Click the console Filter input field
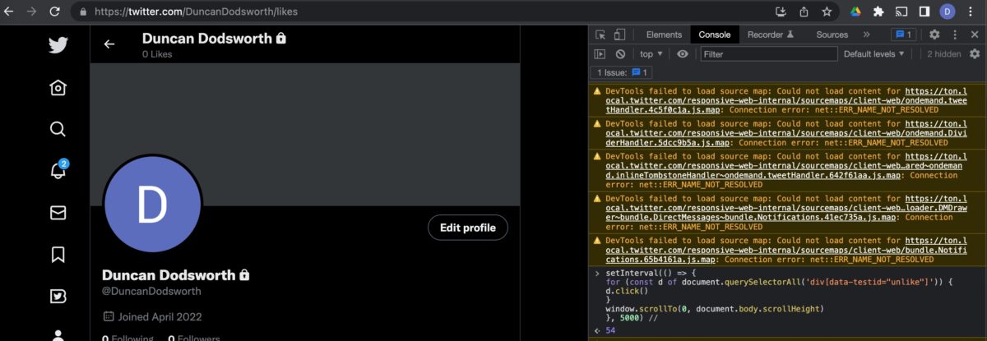This screenshot has height=341, width=987. click(x=769, y=54)
